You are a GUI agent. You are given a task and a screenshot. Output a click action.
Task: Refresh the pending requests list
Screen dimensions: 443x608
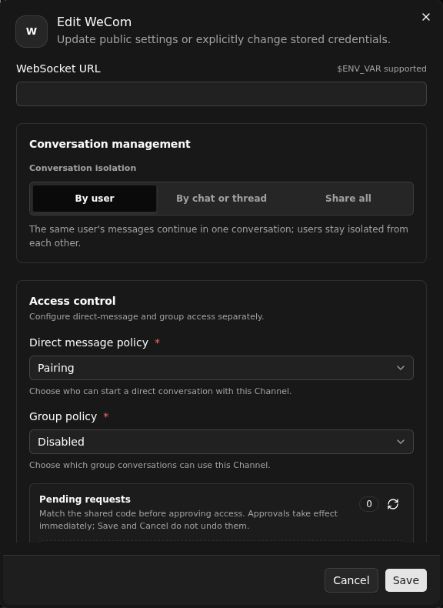(x=392, y=504)
